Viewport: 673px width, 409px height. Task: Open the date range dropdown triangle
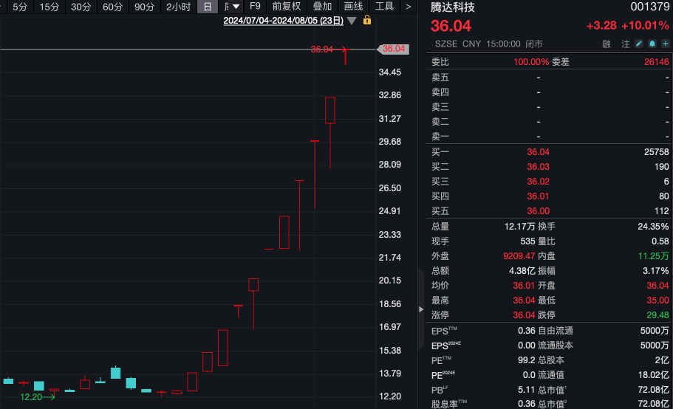coord(352,21)
